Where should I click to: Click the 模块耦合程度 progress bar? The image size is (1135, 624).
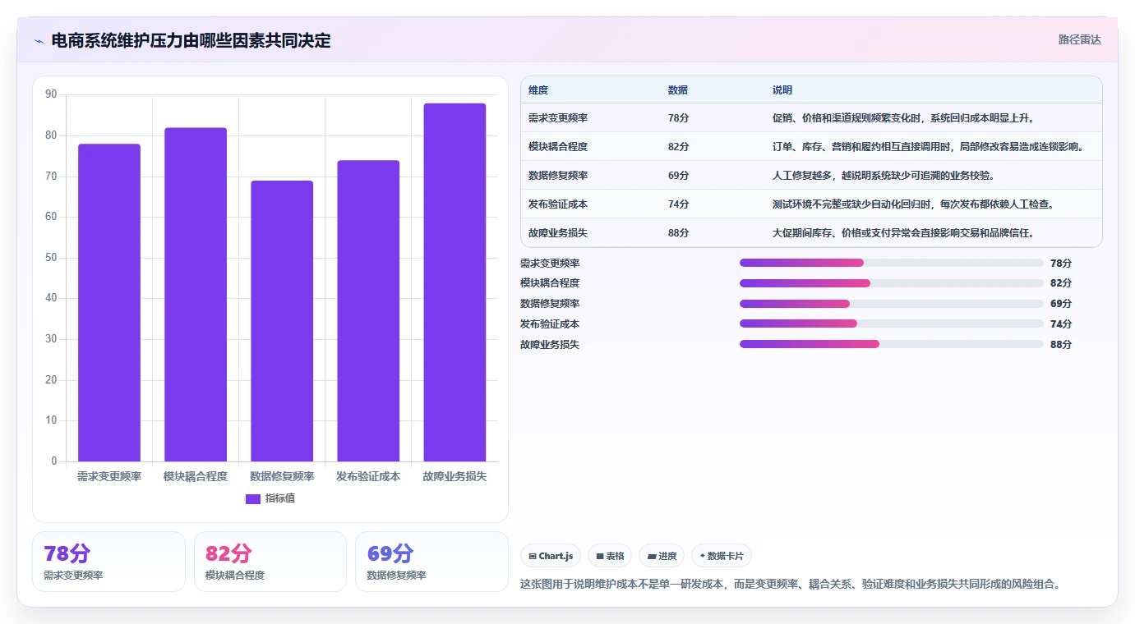coord(892,283)
